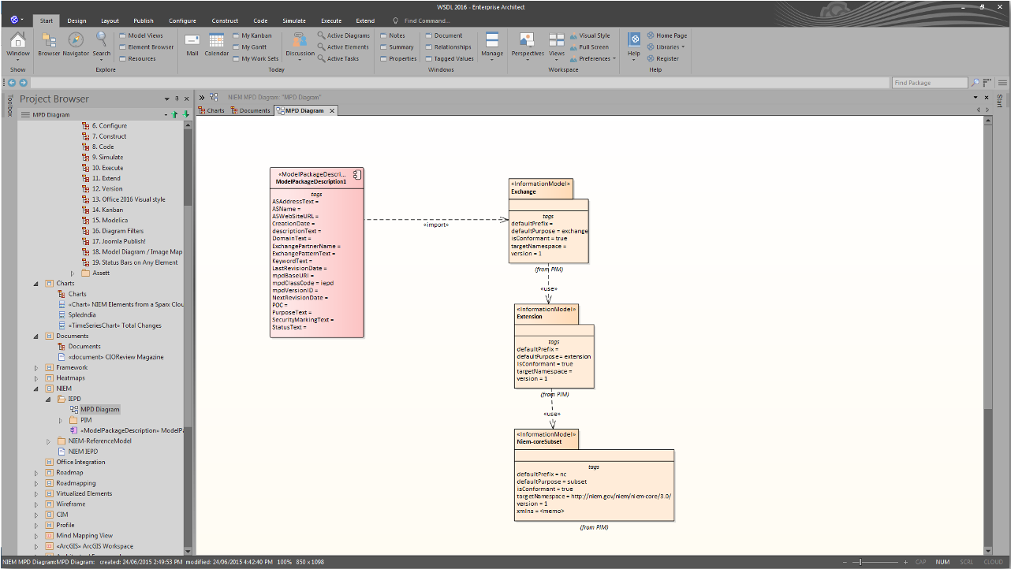The width and height of the screenshot is (1011, 569).
Task: Click the Find Package search magnifier icon
Action: click(976, 83)
